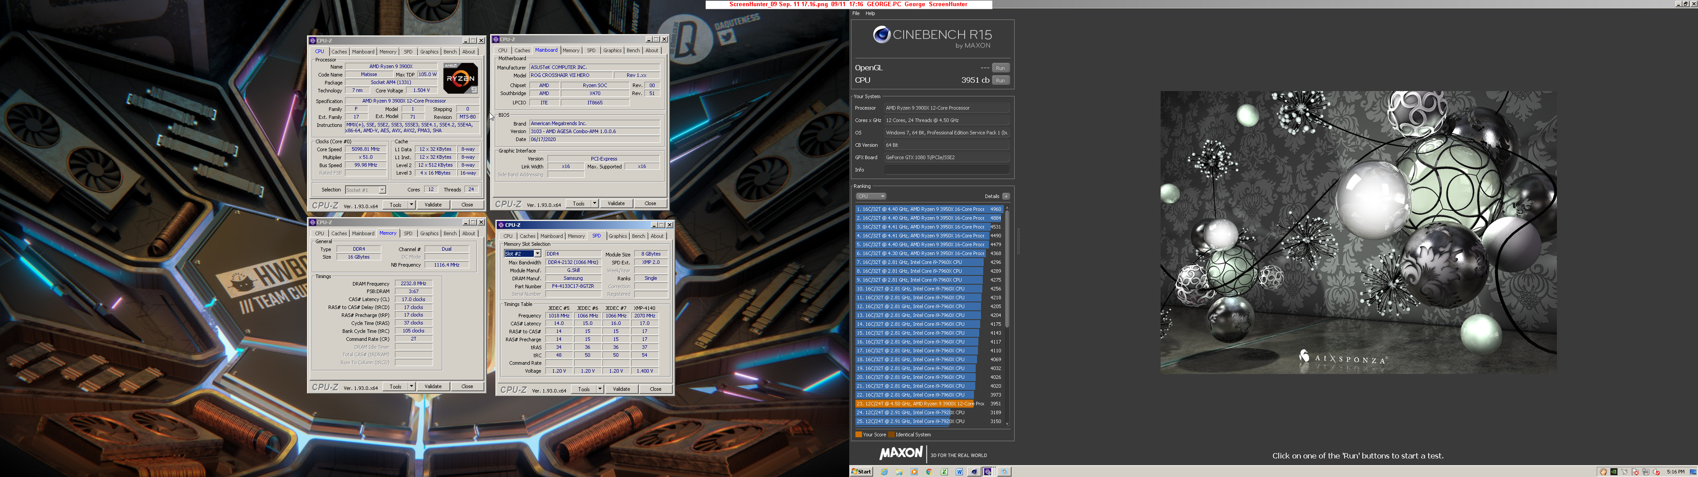Select ranking row 1 scoring 4960
The image size is (1698, 477).
coord(929,209)
